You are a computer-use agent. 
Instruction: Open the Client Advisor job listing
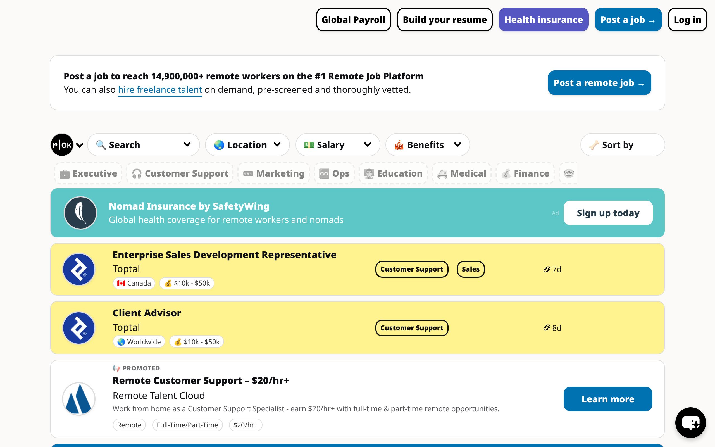pyautogui.click(x=147, y=313)
